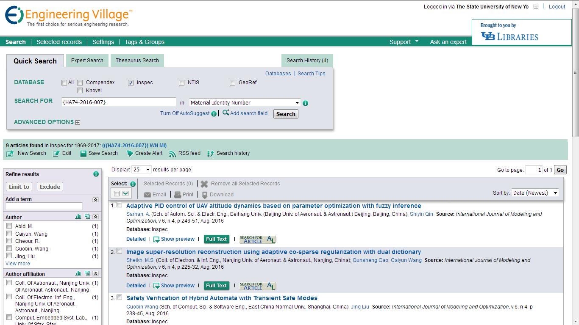
Task: Open the Material Identity Number field dropdown
Action: tap(245, 103)
